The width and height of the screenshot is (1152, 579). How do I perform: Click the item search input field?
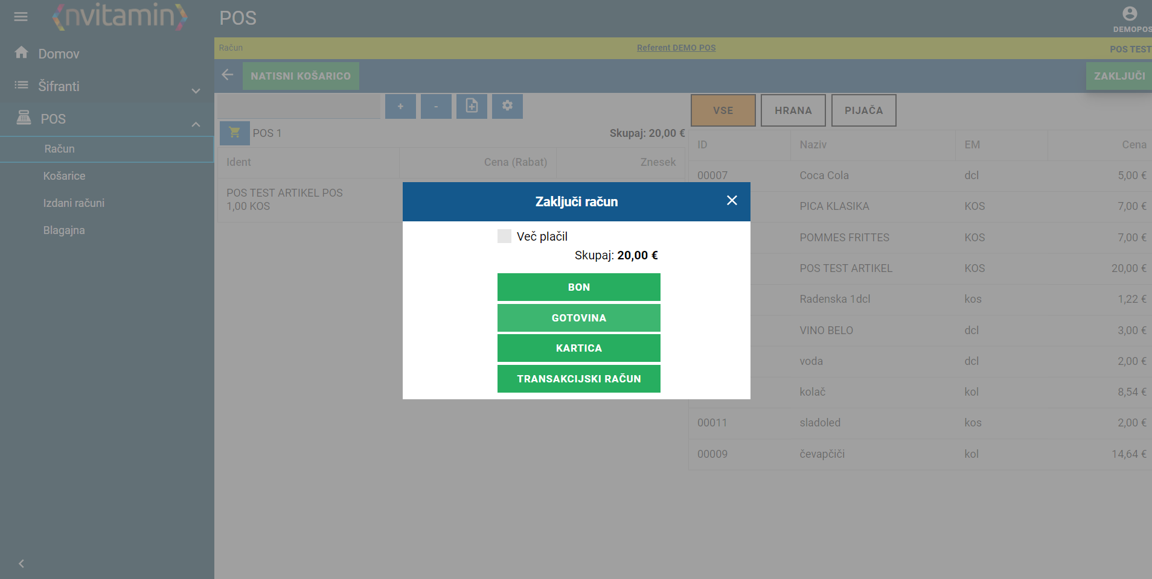click(x=299, y=106)
